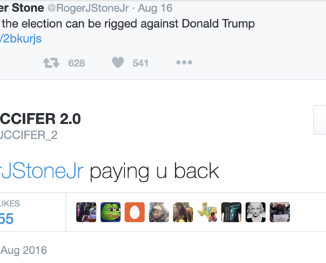Image resolution: width=326 pixels, height=263 pixels.
Task: Open the three-dot more options menu
Action: point(184,62)
